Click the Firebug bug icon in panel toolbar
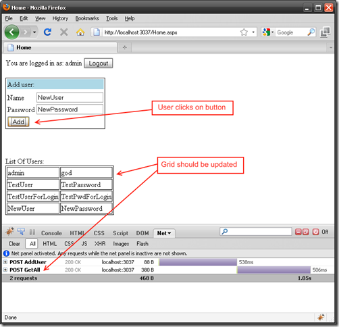 pos(9,231)
